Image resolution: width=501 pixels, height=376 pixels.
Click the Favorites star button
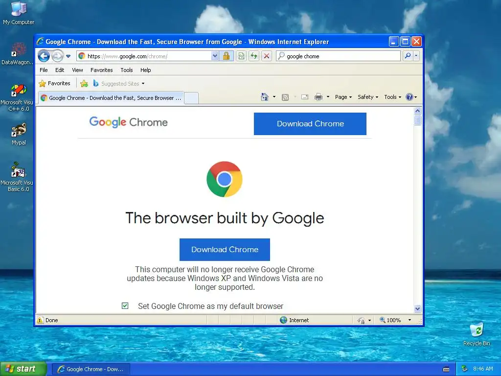pos(54,83)
